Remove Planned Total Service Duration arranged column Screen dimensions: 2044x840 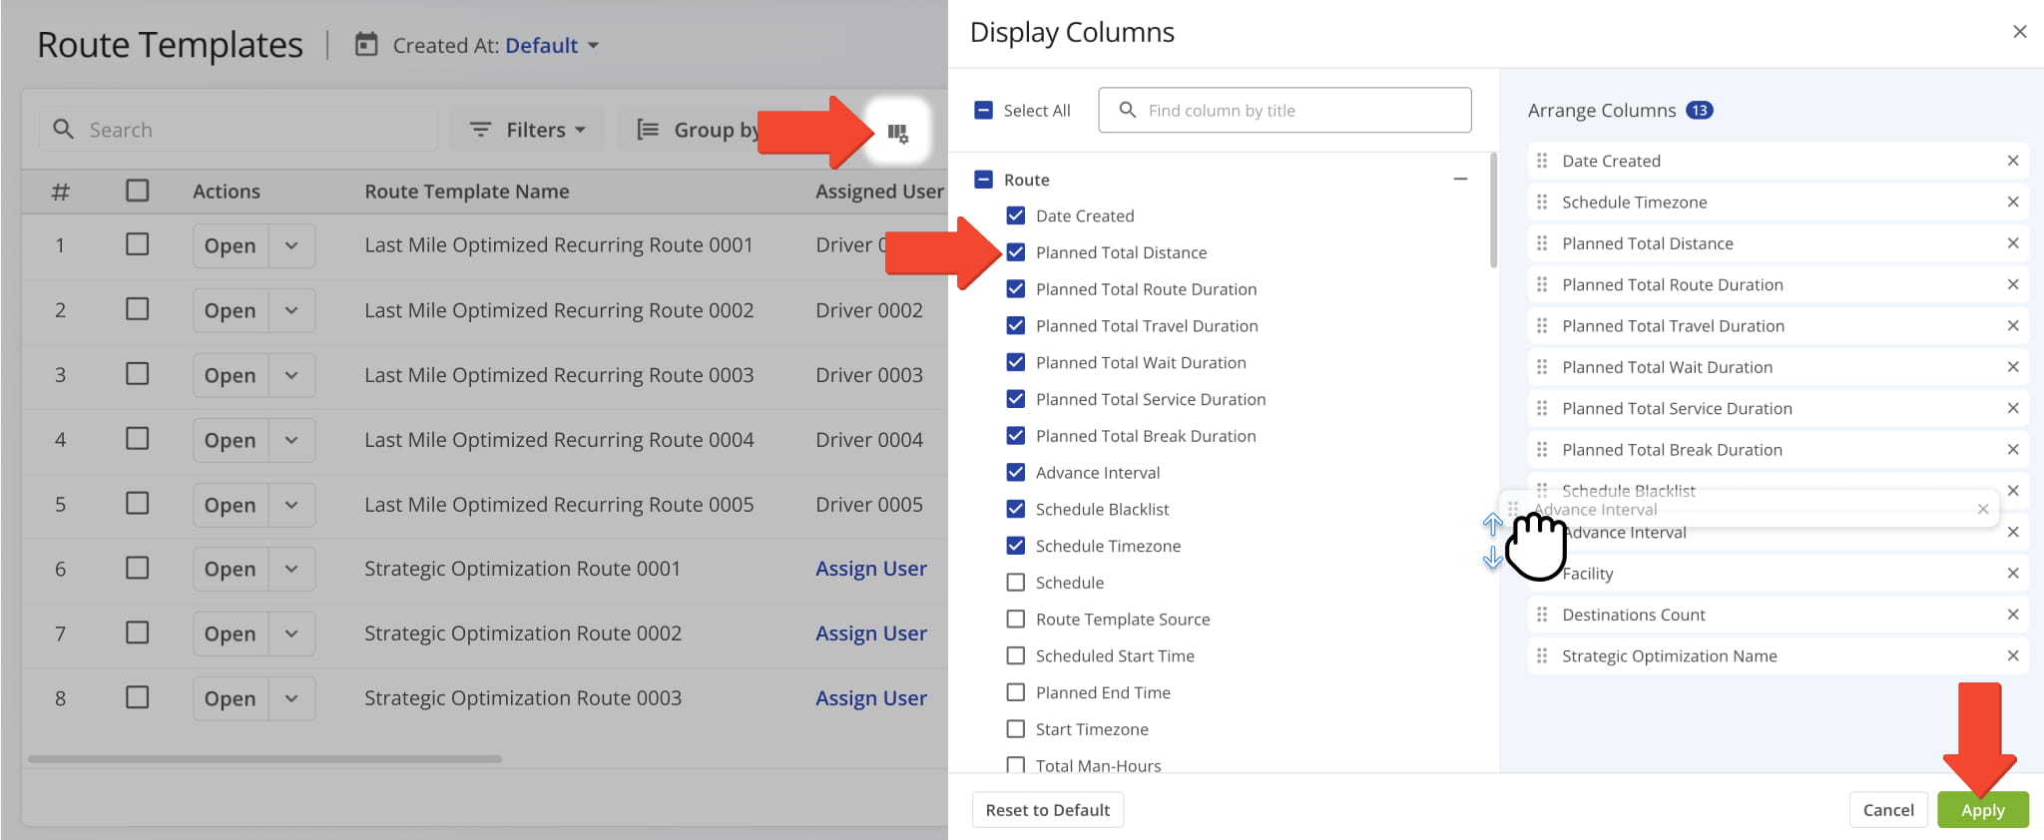point(2012,408)
